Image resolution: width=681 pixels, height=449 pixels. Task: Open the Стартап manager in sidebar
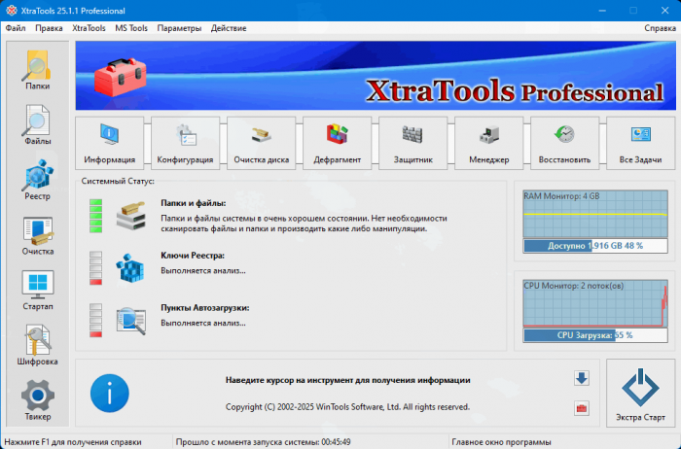tap(37, 291)
